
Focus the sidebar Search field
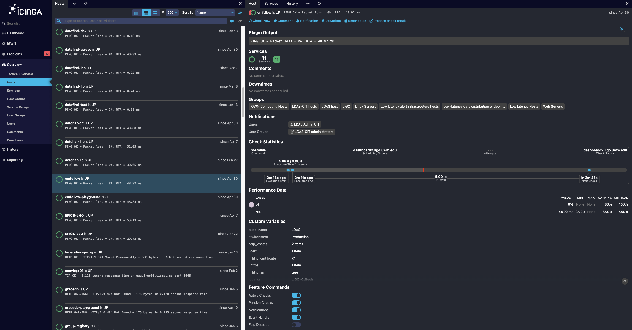(x=26, y=24)
